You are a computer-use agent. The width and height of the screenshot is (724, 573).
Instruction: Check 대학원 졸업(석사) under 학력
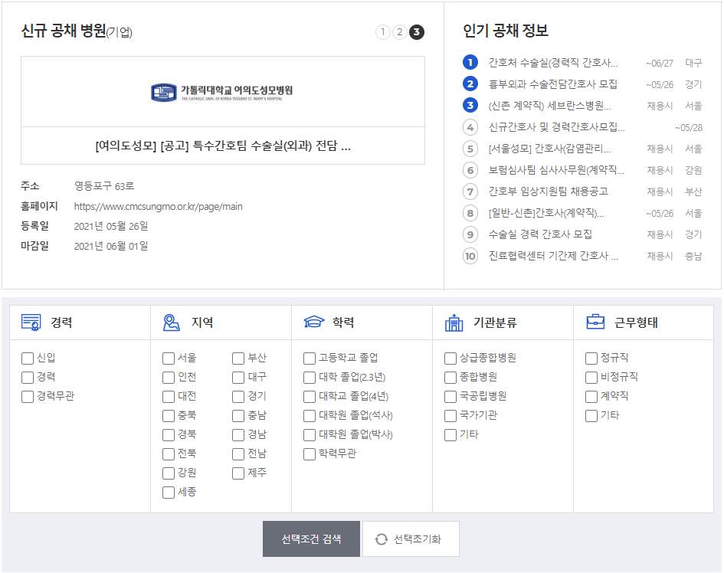[x=310, y=415]
